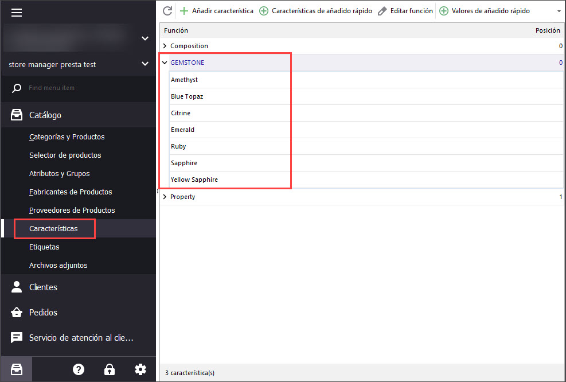Open store manager presta test dropdown
The height and width of the screenshot is (382, 566).
[145, 64]
